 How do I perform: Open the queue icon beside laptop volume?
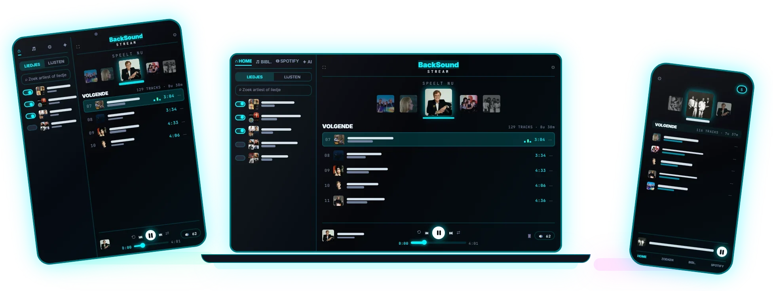pos(529,236)
